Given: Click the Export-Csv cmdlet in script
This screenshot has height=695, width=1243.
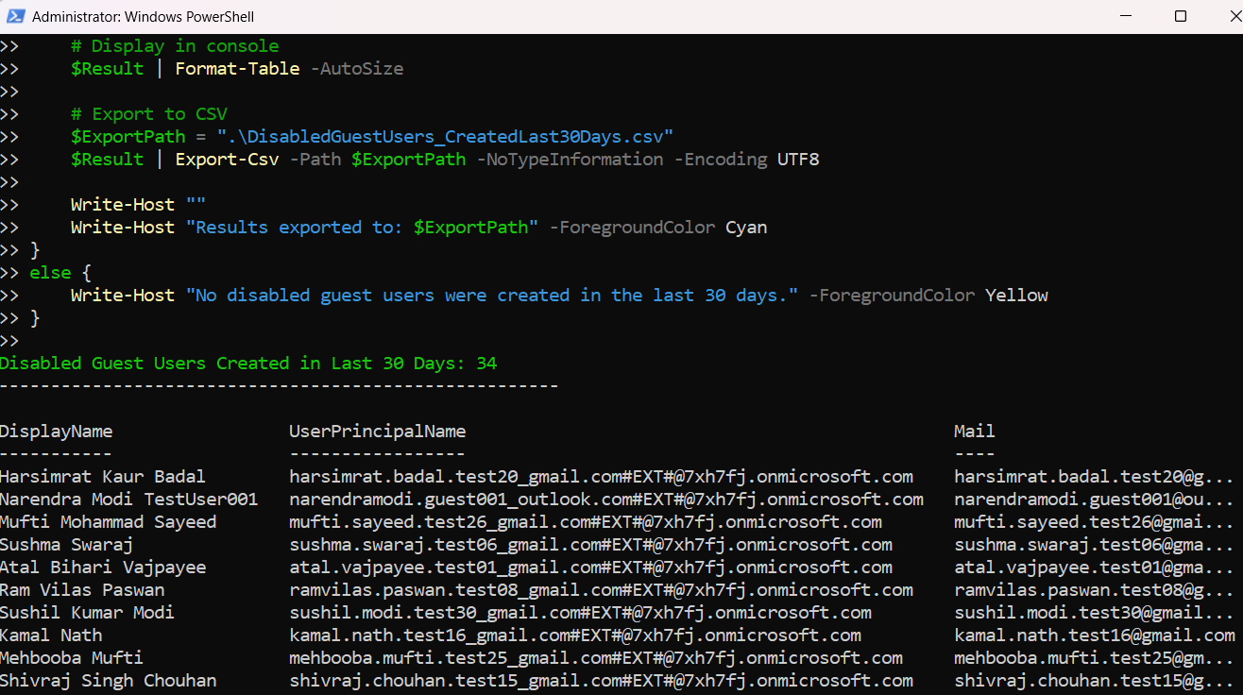Looking at the screenshot, I should point(227,160).
